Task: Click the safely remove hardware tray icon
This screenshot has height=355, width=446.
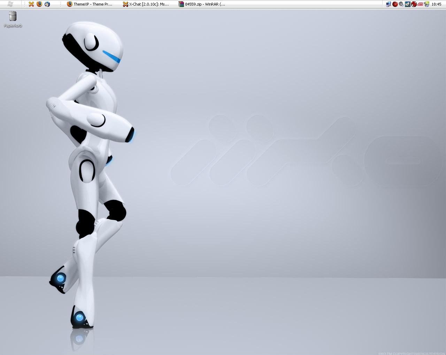Action: (x=408, y=4)
